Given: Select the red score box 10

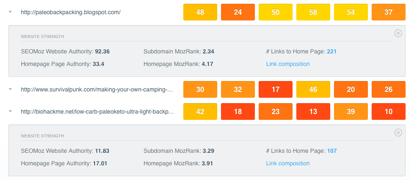Looking at the screenshot, I should pyautogui.click(x=388, y=112).
